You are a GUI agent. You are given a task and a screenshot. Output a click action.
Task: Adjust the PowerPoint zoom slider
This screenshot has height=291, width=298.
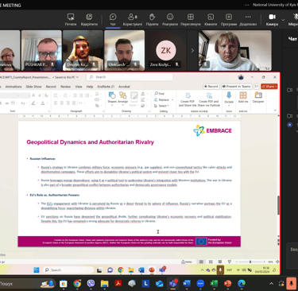[250, 262]
